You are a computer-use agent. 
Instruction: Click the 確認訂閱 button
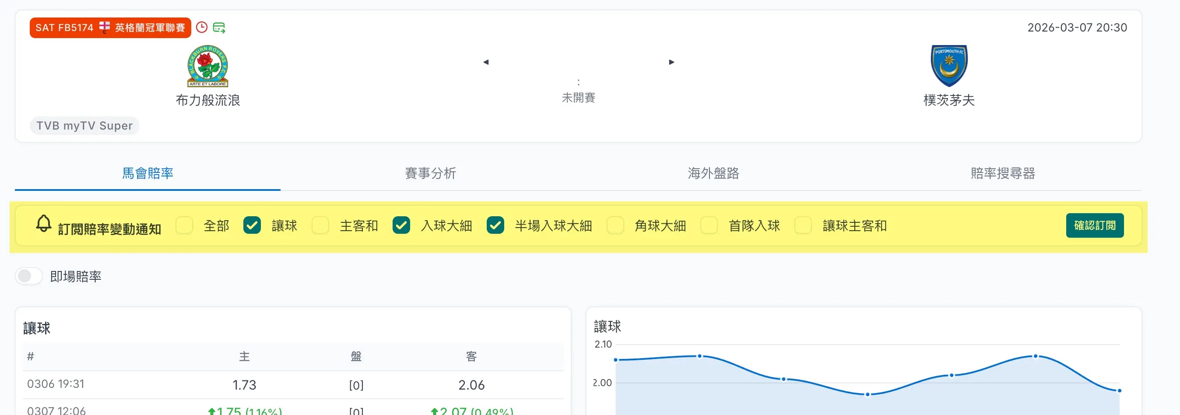click(1095, 225)
